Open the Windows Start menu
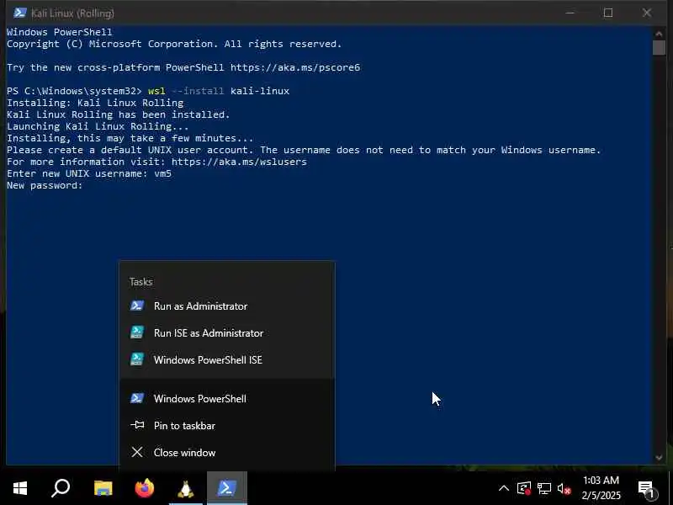Image resolution: width=673 pixels, height=505 pixels. (19, 488)
